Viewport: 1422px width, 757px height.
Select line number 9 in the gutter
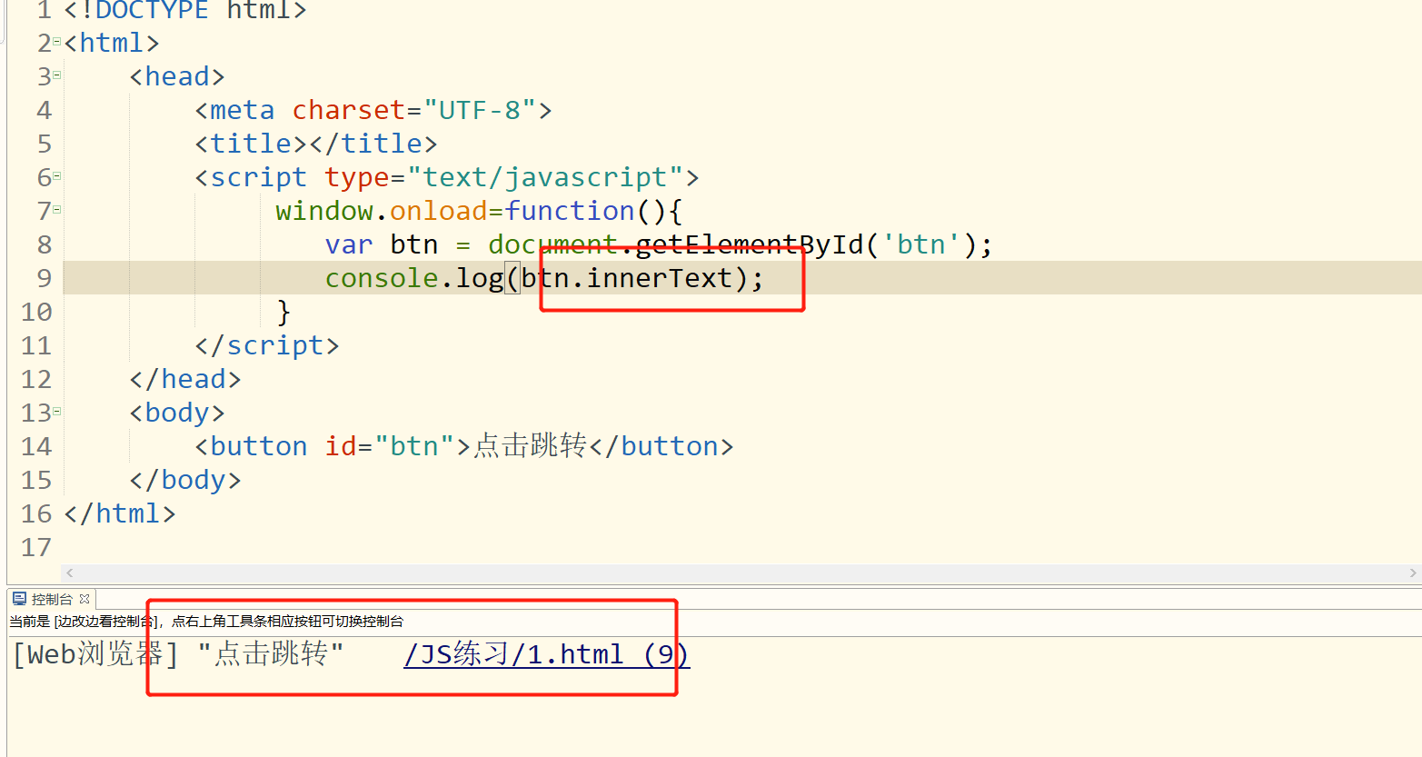tap(43, 277)
